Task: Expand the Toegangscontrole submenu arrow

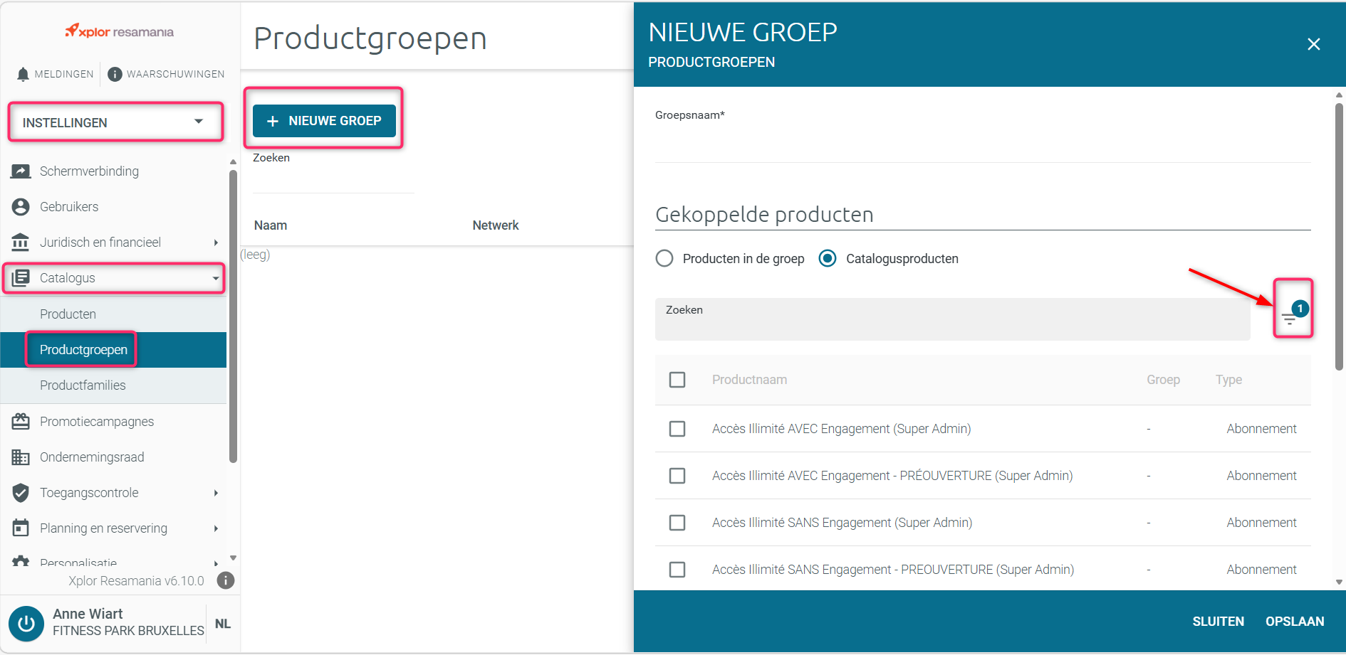Action: point(216,493)
